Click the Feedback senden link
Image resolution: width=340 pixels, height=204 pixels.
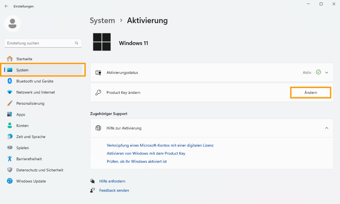coord(114,190)
